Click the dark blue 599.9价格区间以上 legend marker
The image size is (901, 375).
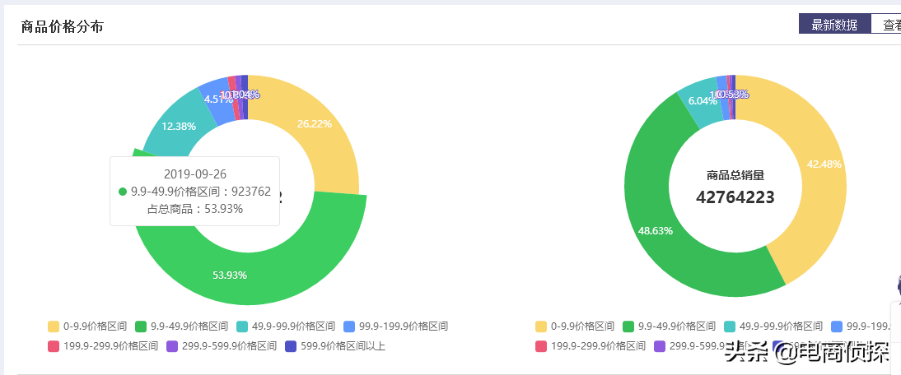[x=290, y=346]
